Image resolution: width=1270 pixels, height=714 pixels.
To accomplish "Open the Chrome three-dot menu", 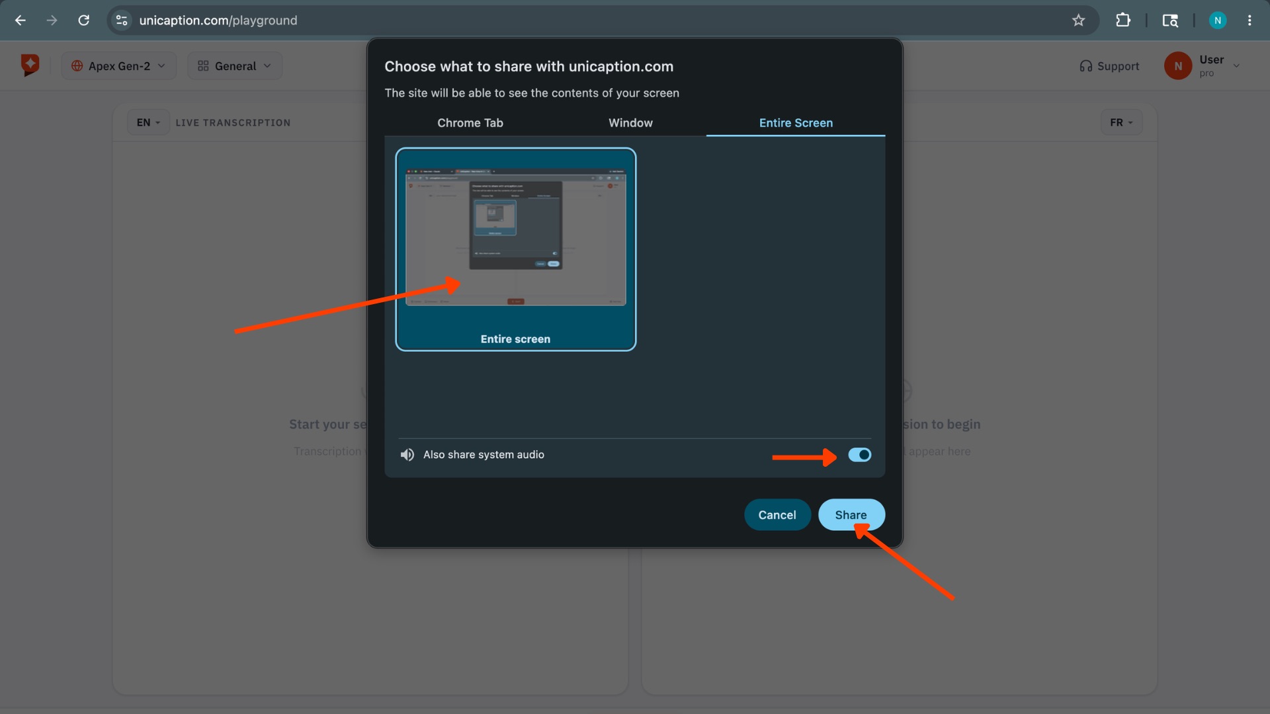I will coord(1249,20).
